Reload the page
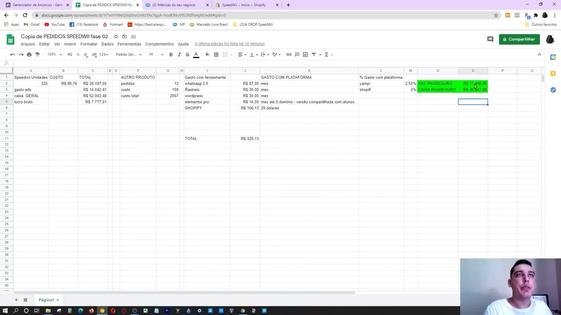 [25, 15]
